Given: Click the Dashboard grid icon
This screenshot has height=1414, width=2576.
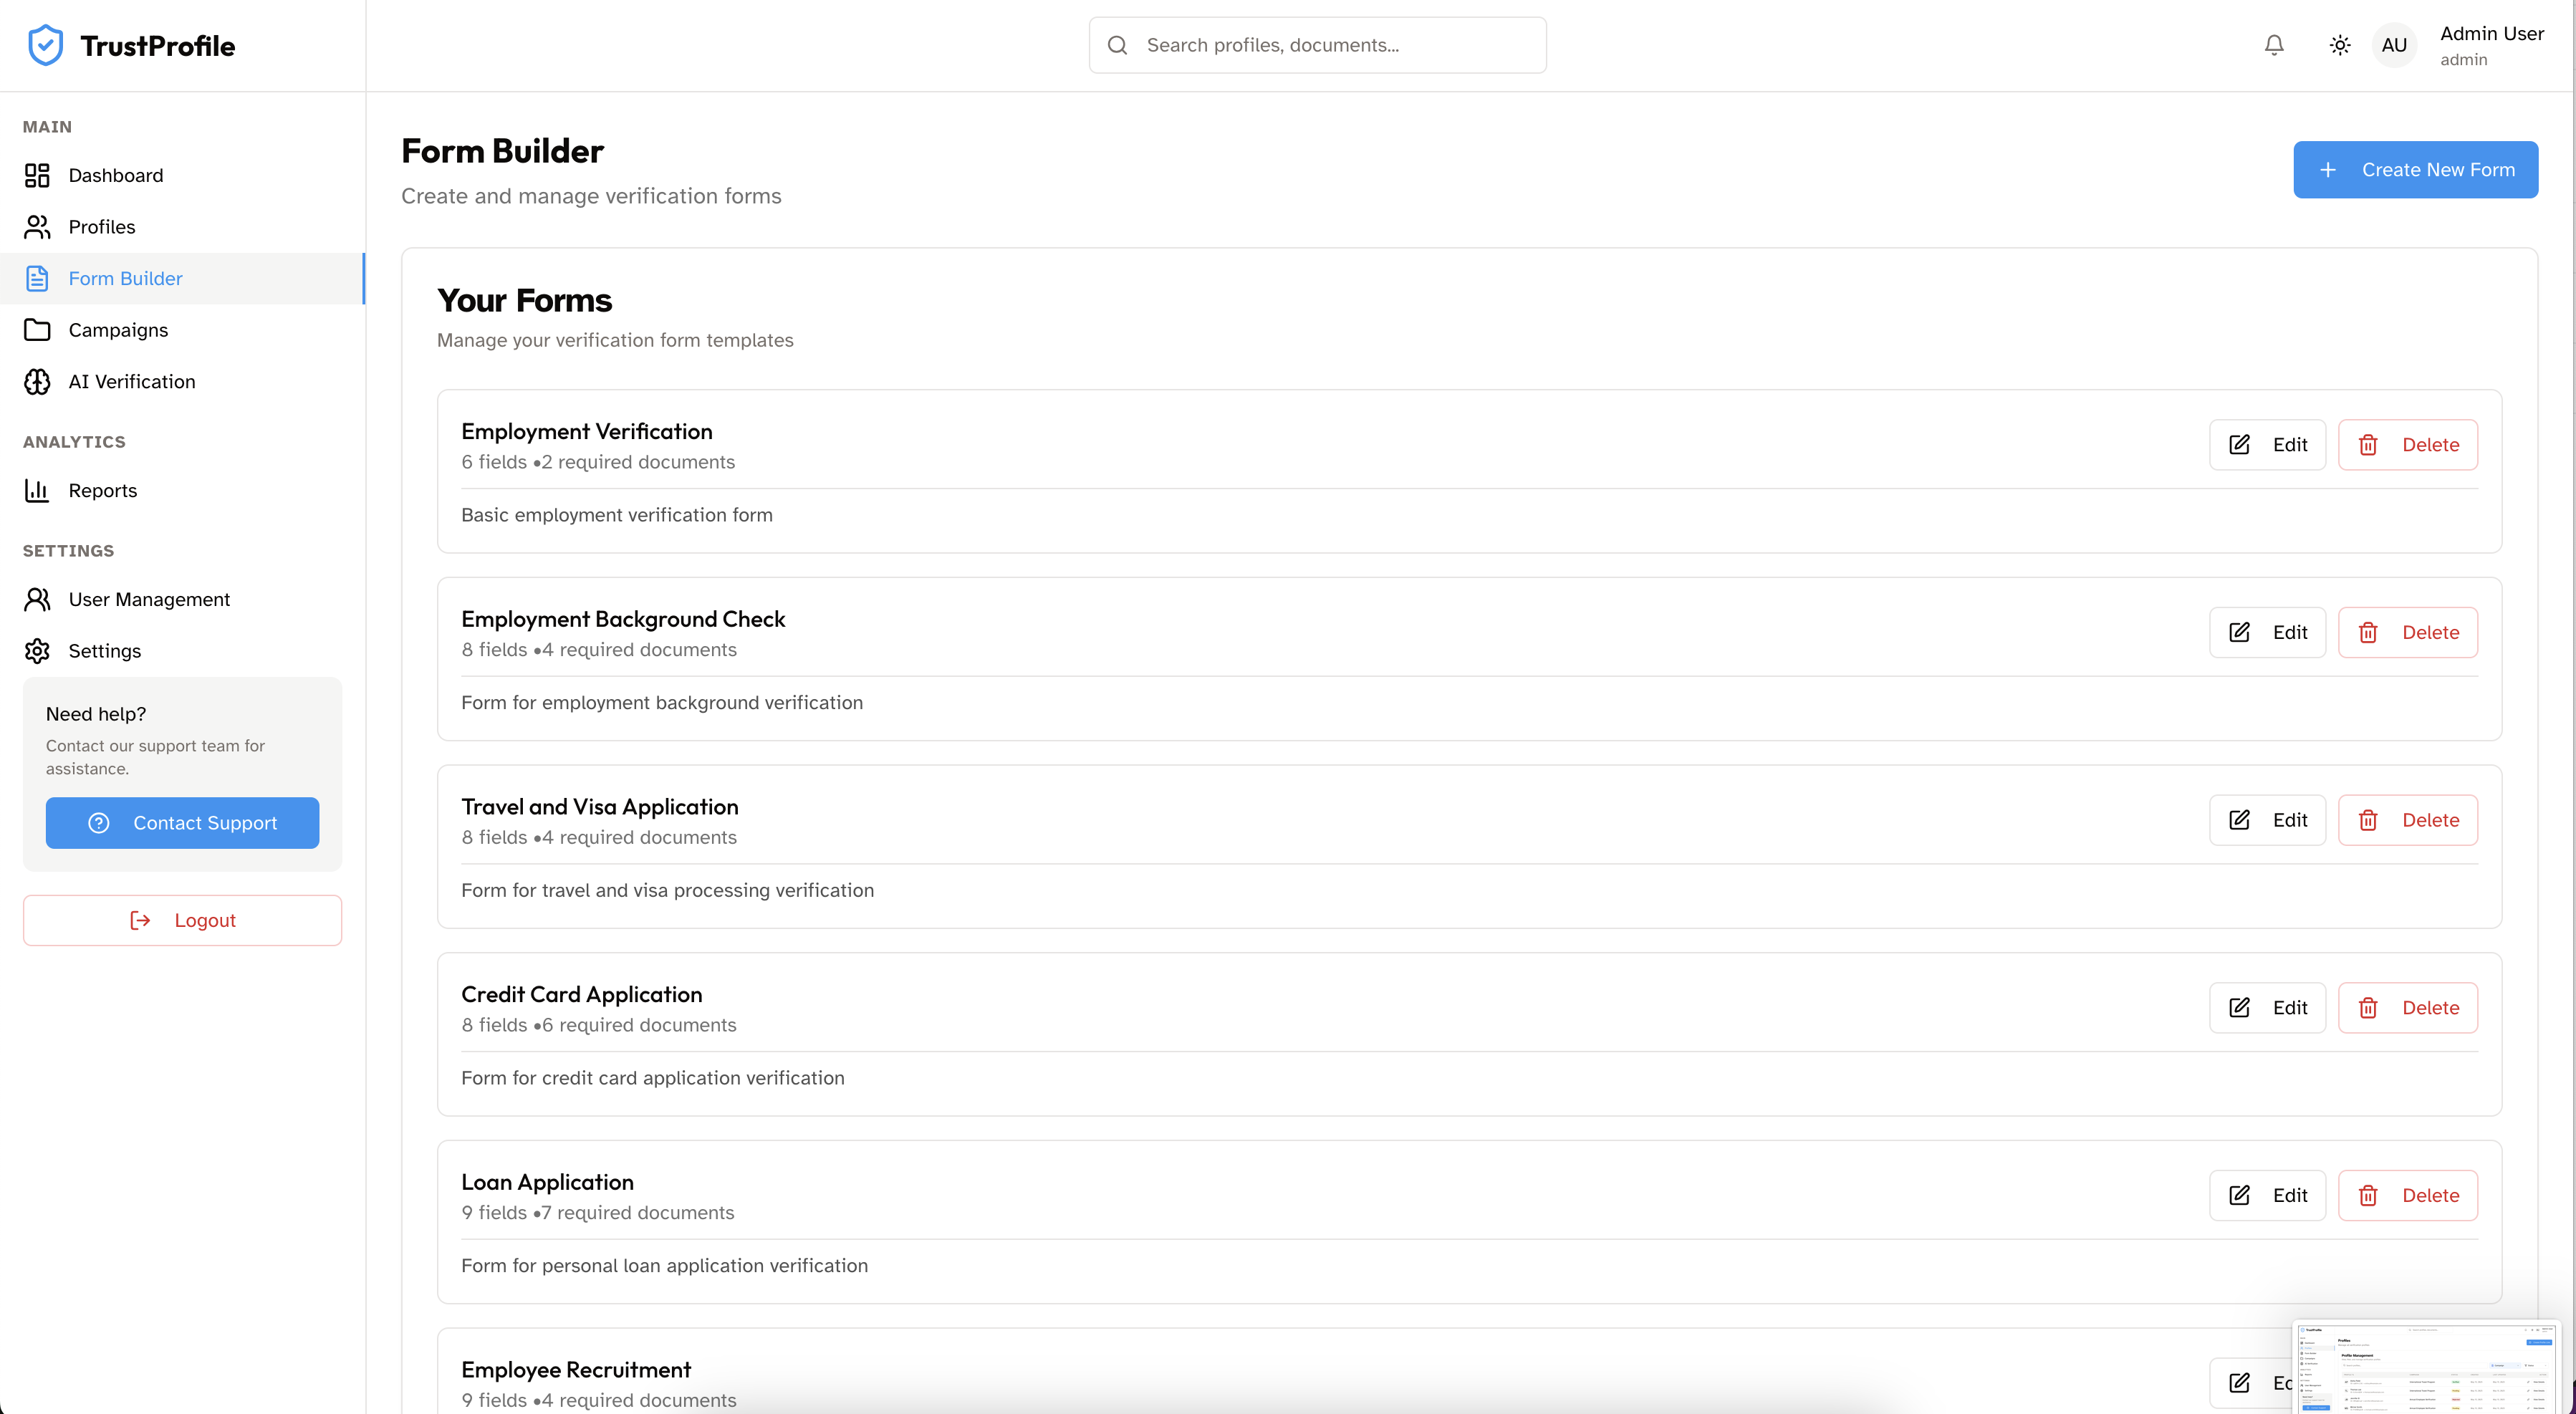Looking at the screenshot, I should [37, 175].
